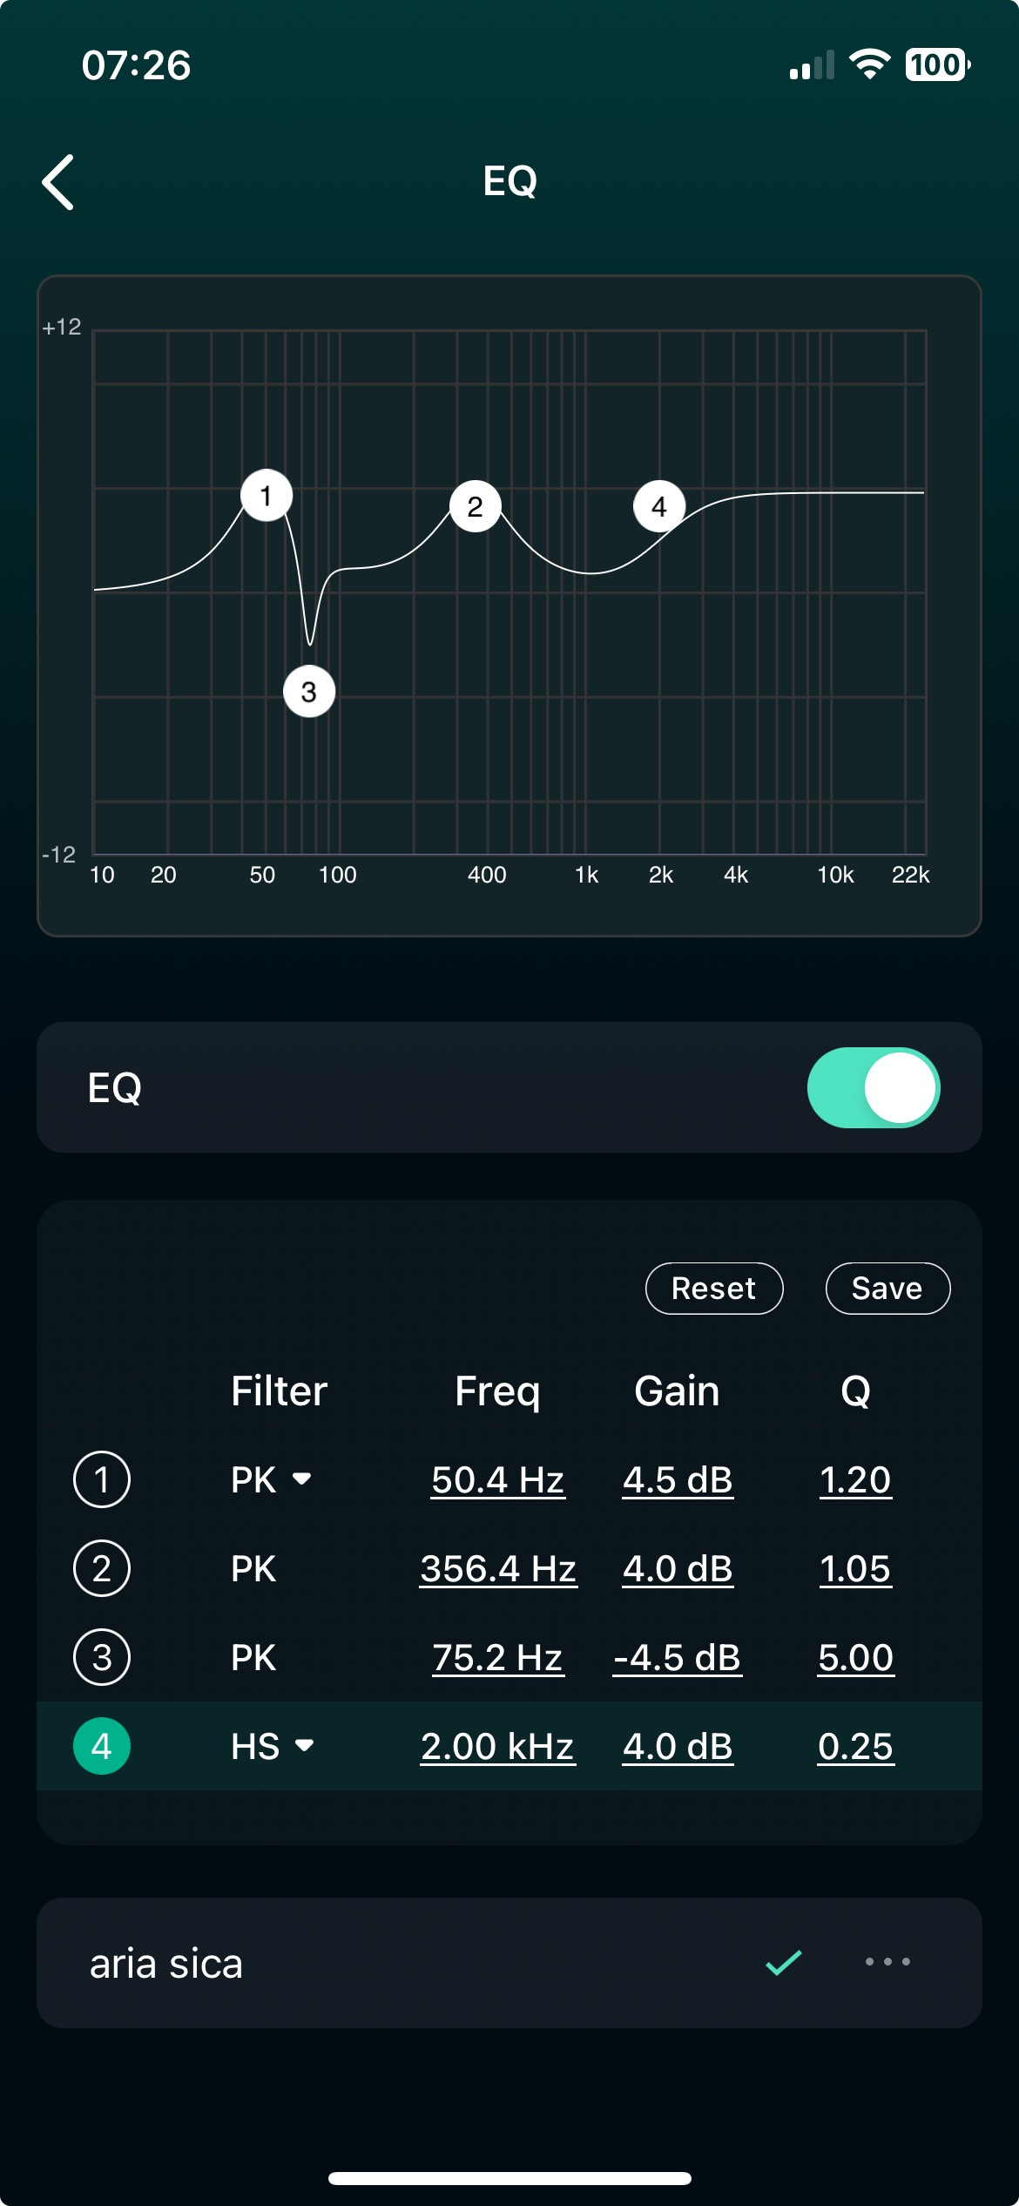The height and width of the screenshot is (2206, 1019).
Task: Edit the -4.5 dB gain value
Action: coord(677,1657)
